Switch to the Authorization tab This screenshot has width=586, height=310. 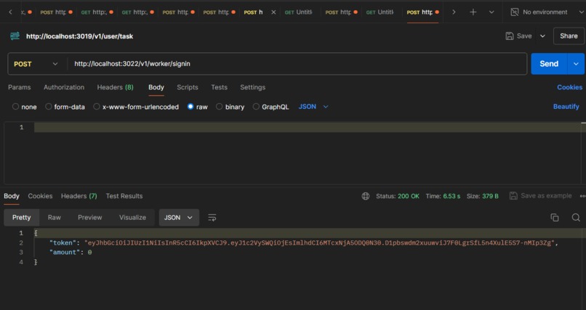pyautogui.click(x=64, y=87)
